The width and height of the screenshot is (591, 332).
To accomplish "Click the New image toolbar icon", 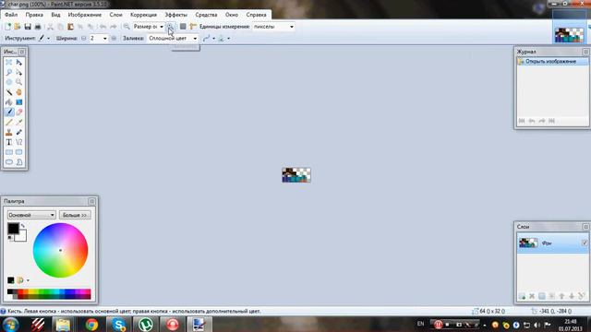I will [7, 27].
